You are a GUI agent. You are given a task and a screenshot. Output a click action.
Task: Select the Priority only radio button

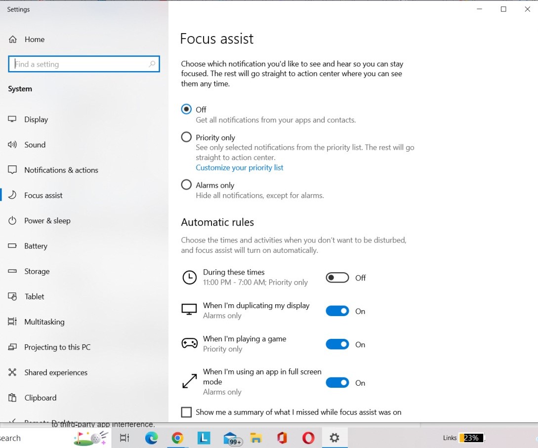186,137
